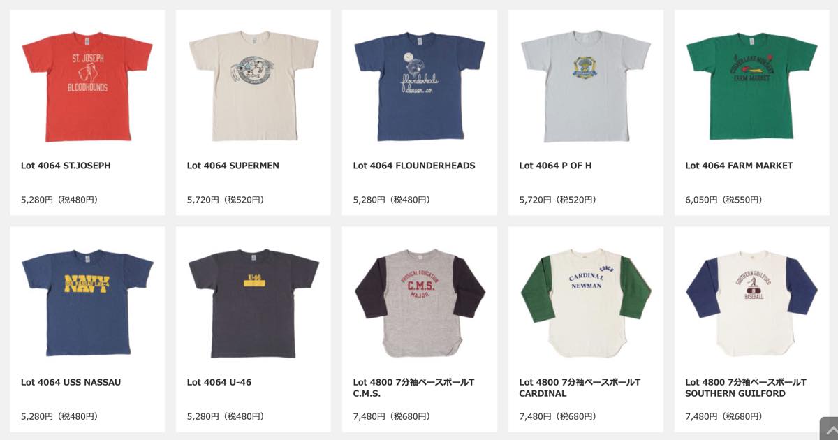The height and width of the screenshot is (440, 838).
Task: Open the gray C.M.S. baseball tee image
Action: click(x=420, y=303)
